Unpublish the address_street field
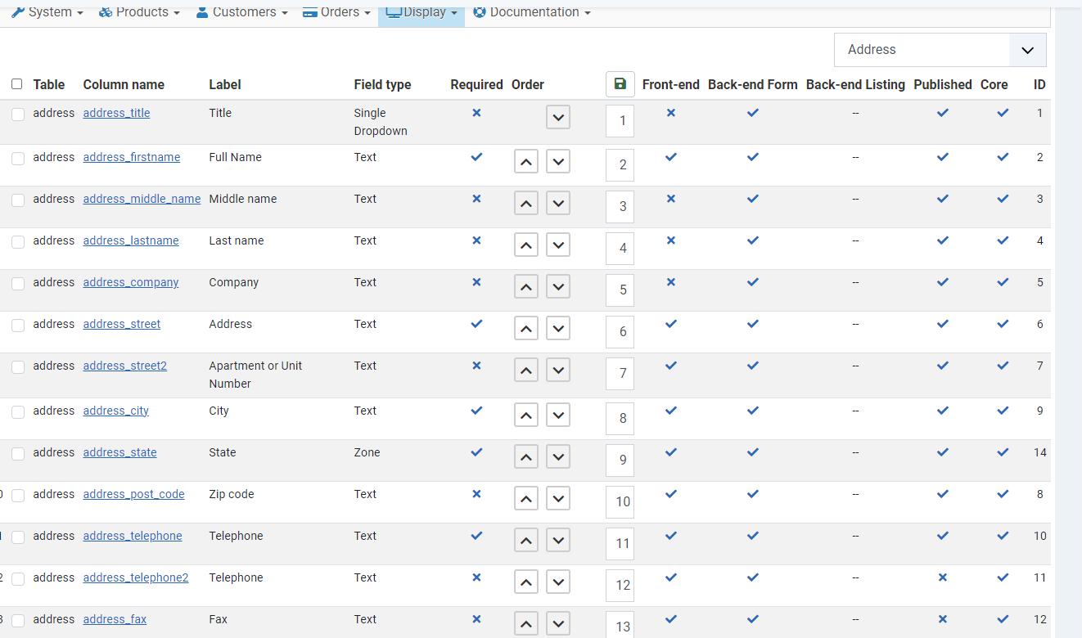Image resolution: width=1082 pixels, height=638 pixels. (x=943, y=324)
